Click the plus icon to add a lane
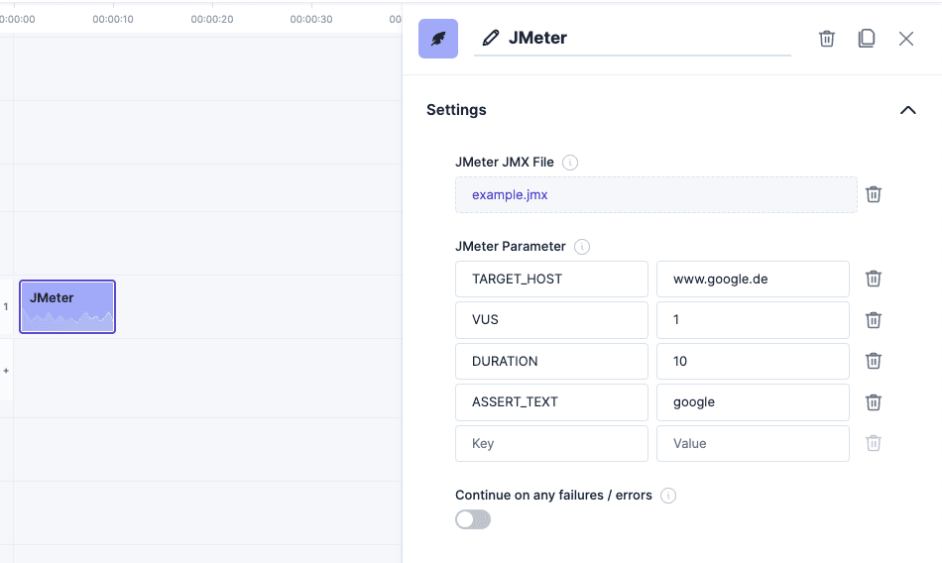The width and height of the screenshot is (942, 563). point(6,371)
